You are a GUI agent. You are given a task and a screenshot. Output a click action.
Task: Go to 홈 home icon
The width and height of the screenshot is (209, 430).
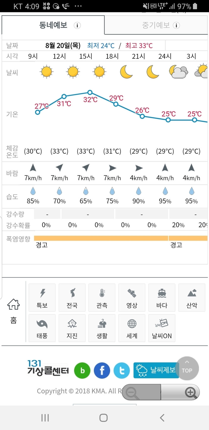coord(14,311)
